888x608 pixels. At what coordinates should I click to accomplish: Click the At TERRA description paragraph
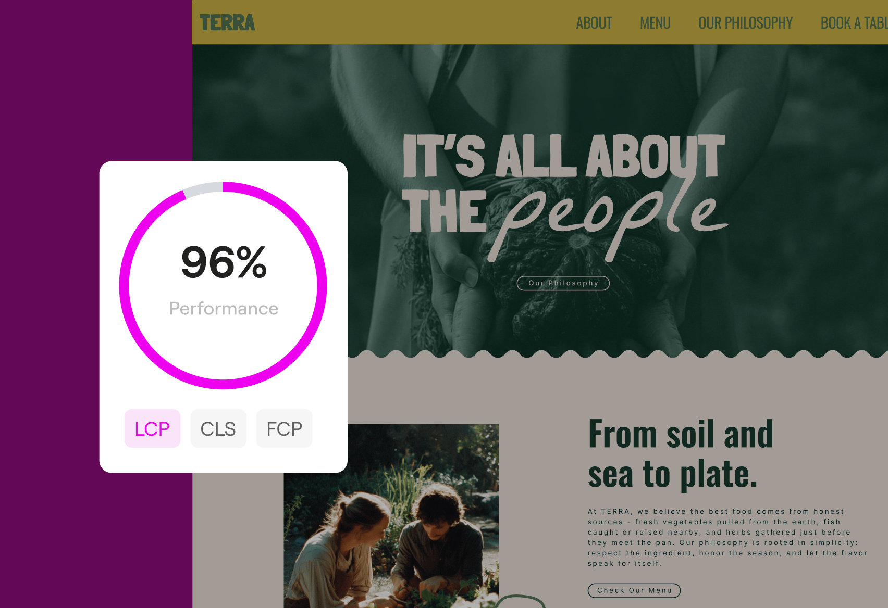click(727, 537)
